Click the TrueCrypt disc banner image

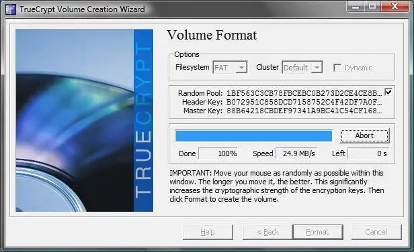[84, 121]
